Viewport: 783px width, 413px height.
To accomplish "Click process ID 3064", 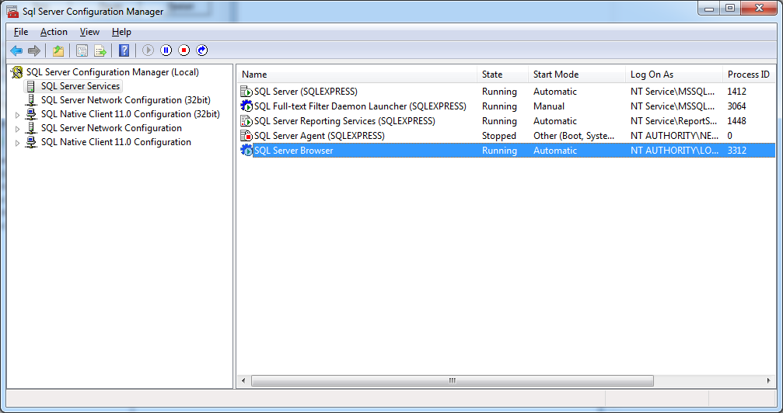I will click(x=736, y=106).
